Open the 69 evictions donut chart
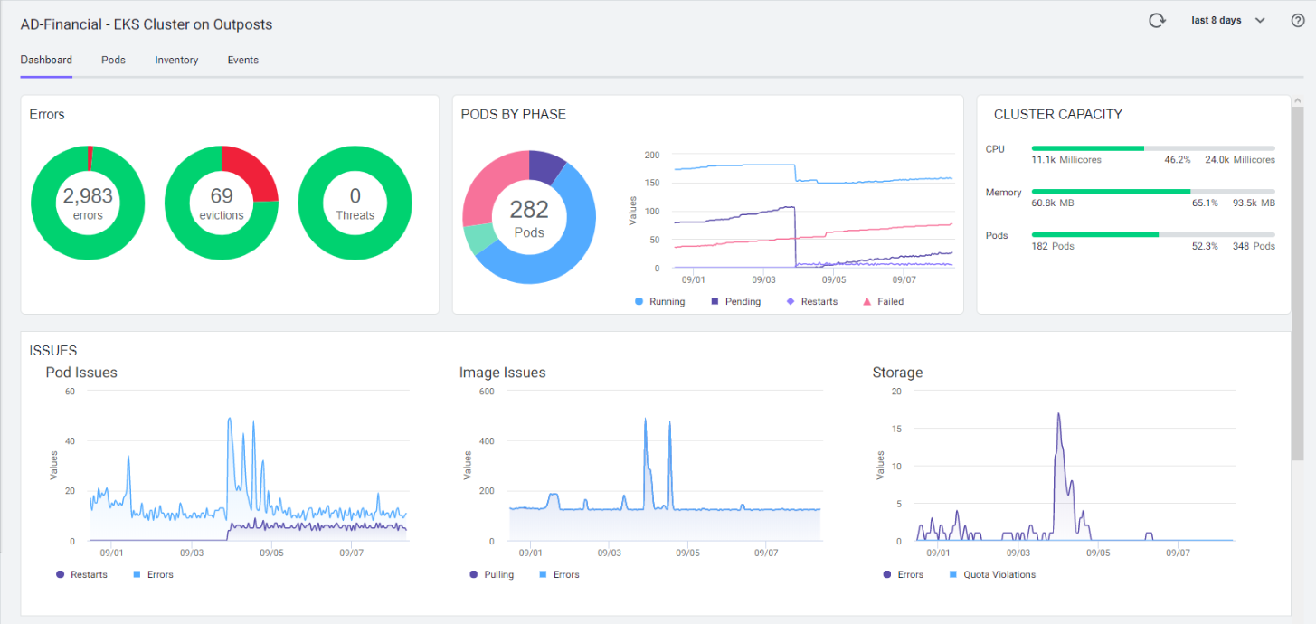1316x624 pixels. pyautogui.click(x=222, y=203)
